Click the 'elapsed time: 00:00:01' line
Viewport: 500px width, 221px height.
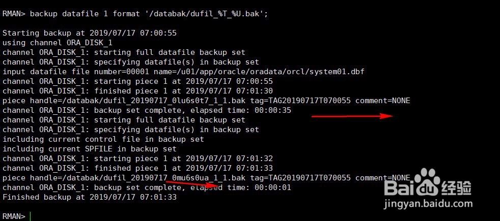[147, 187]
